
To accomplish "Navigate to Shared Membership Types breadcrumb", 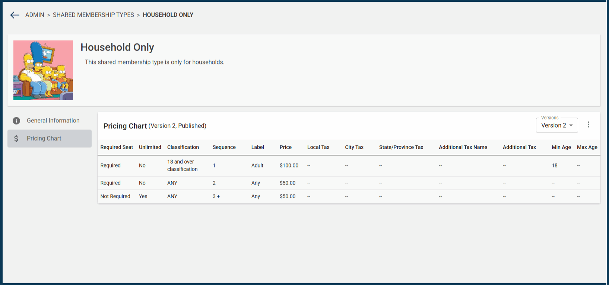I will click(x=93, y=15).
